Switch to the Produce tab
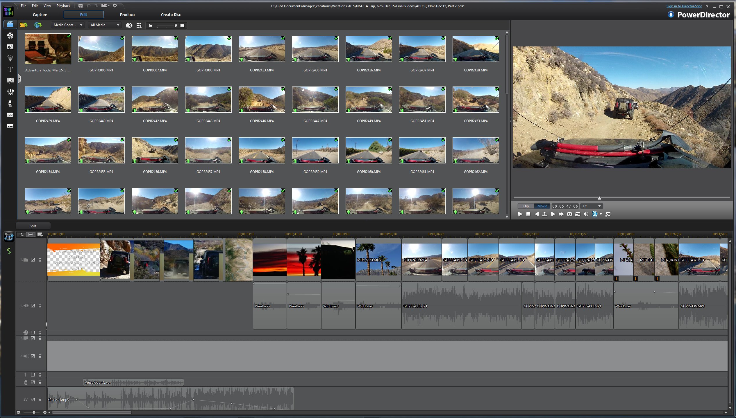 click(127, 15)
